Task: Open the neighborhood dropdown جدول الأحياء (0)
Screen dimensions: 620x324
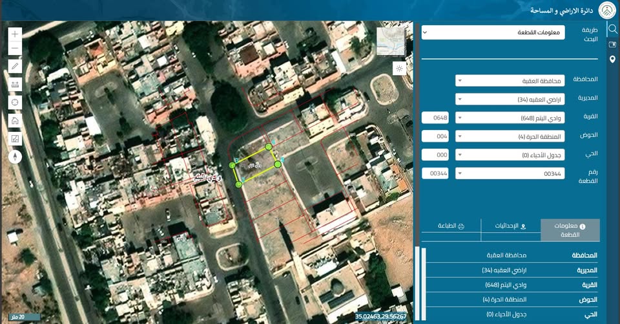Action: (x=510, y=155)
